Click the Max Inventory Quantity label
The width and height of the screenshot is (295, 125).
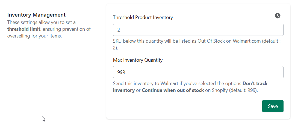coord(138,60)
